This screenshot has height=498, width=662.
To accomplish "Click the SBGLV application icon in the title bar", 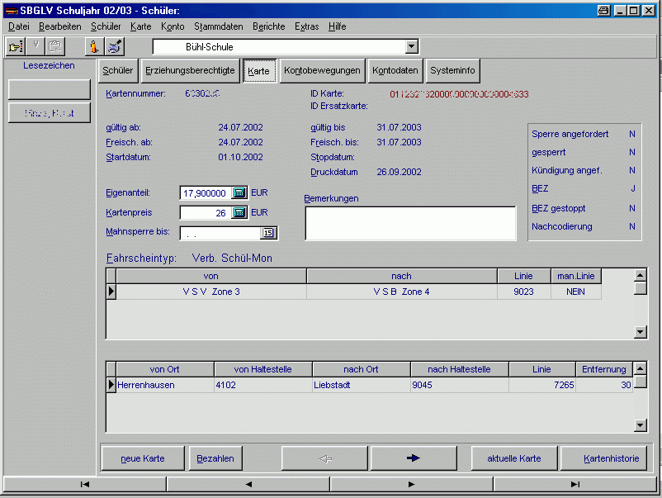I will click(12, 11).
